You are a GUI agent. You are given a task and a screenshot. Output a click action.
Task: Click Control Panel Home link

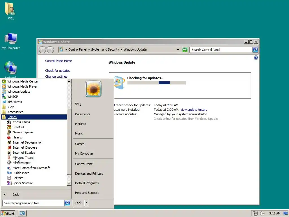58,61
